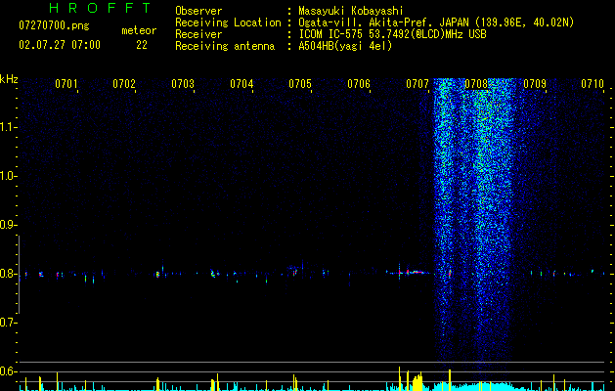
Task: Click the Receiver label
Action: [198, 34]
